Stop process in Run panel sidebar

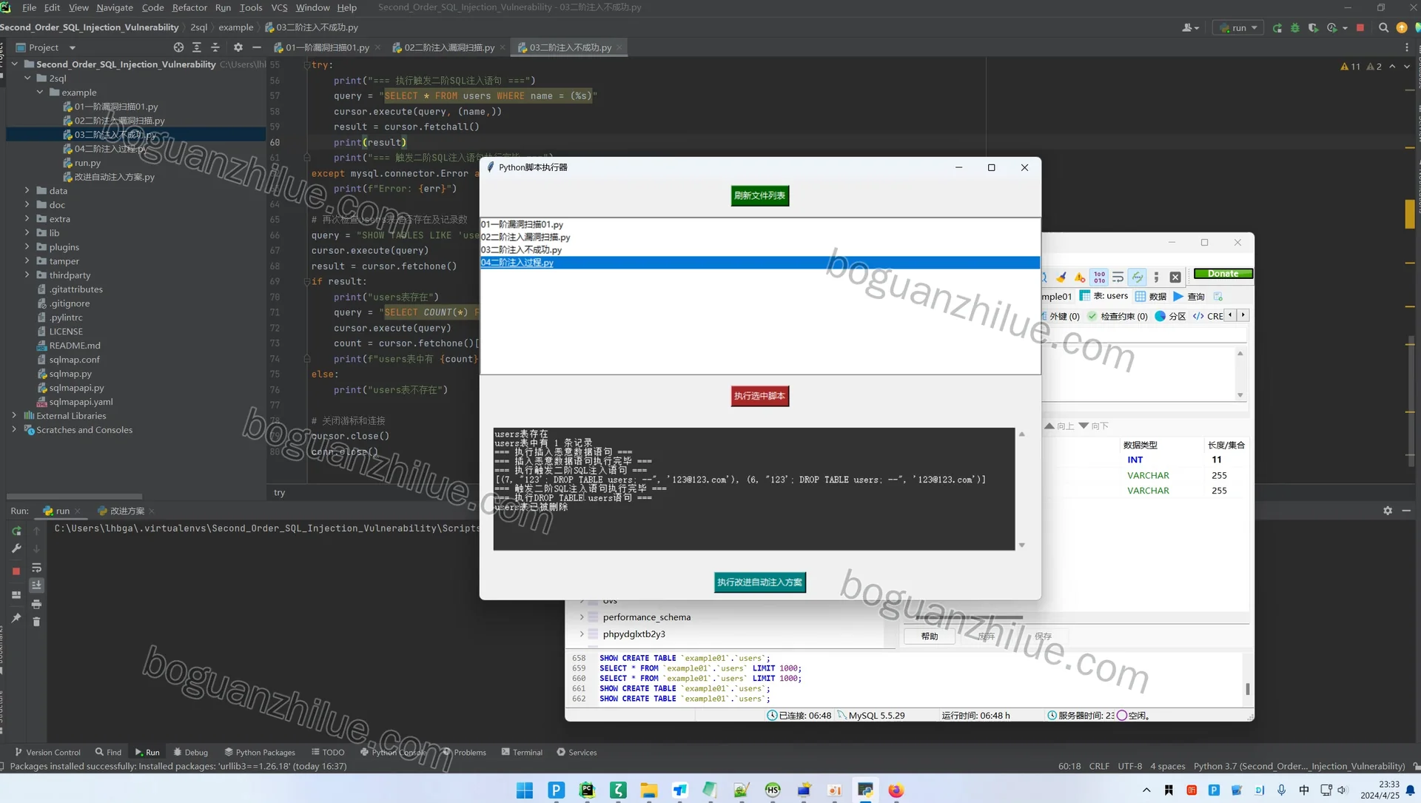[16, 571]
